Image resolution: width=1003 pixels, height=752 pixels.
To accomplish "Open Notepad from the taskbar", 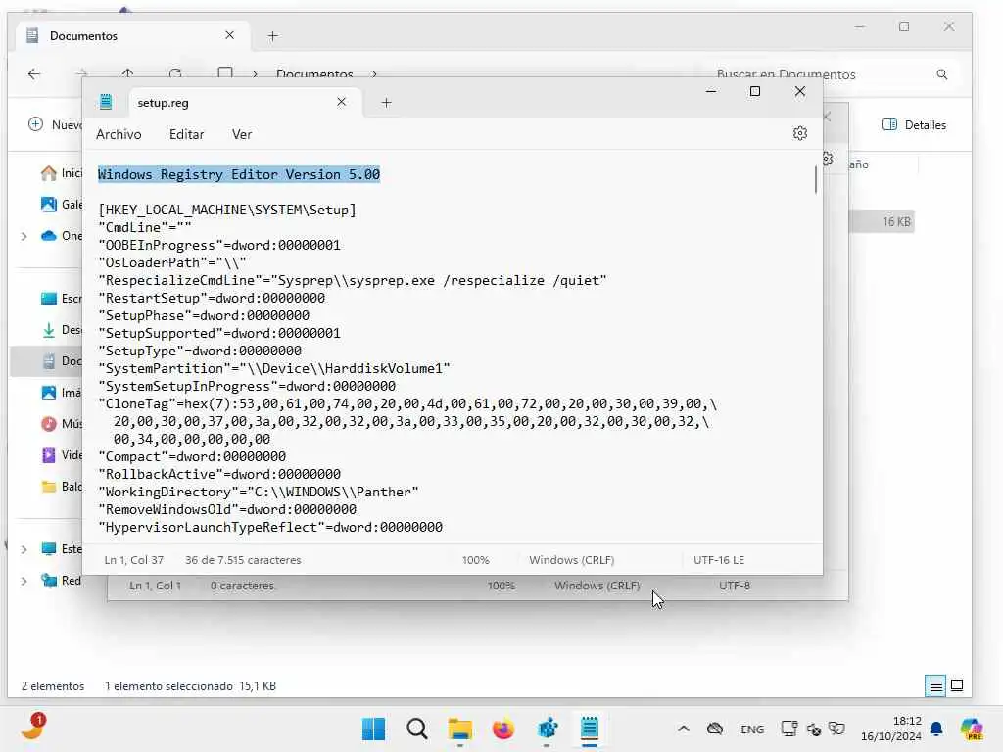I will tap(589, 728).
